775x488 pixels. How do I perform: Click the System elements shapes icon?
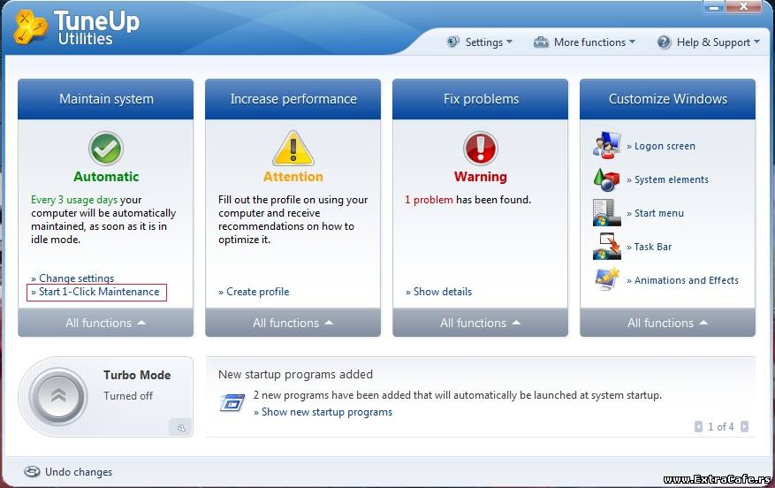point(606,179)
